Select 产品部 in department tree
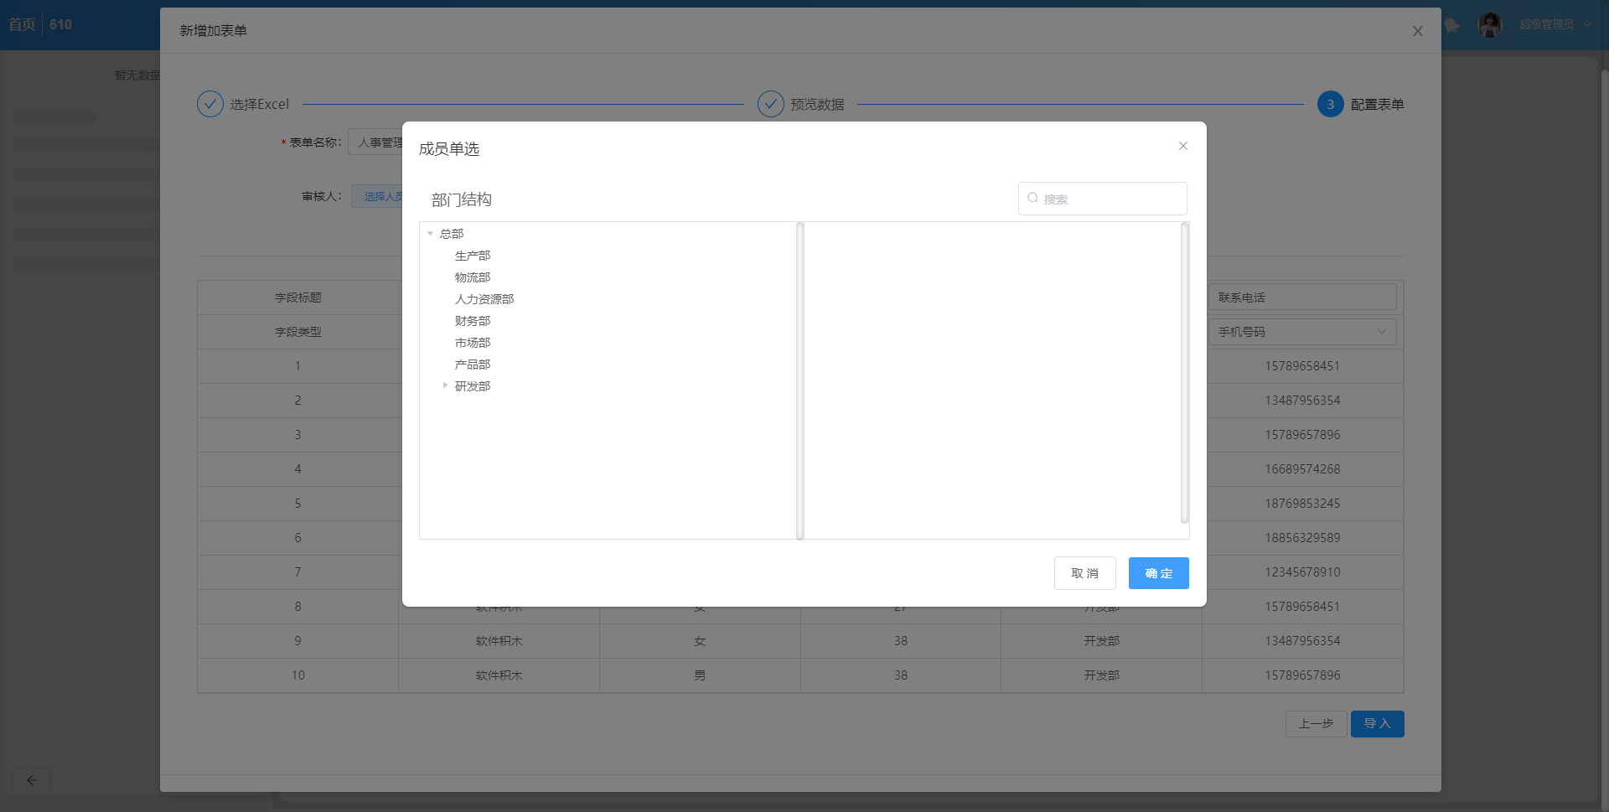 (472, 365)
